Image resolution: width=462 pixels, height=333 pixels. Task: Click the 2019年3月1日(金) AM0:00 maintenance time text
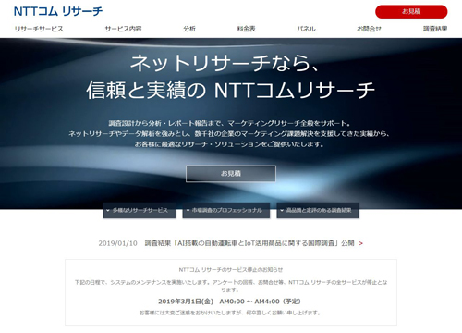pyautogui.click(x=229, y=302)
